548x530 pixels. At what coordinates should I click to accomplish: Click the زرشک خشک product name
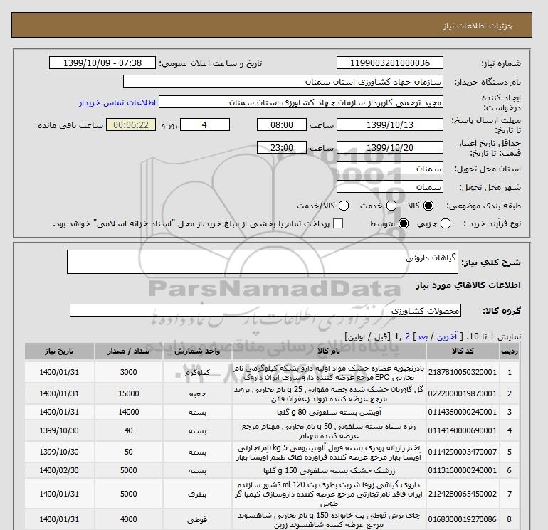(329, 471)
